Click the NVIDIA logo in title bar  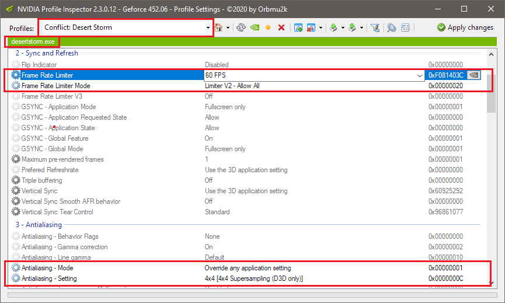[10, 9]
